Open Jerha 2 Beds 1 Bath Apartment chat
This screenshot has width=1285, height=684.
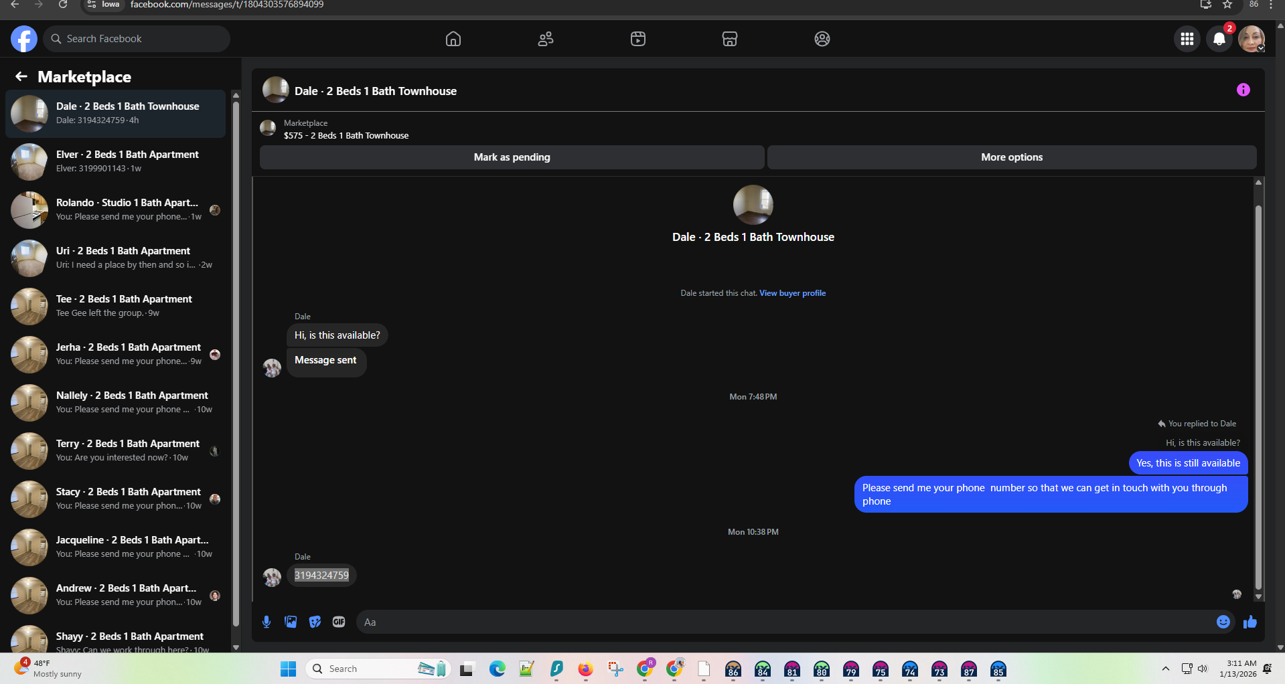tap(115, 354)
